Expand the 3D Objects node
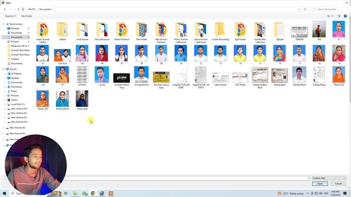Screen dimensions: 351x197 pos(5,74)
